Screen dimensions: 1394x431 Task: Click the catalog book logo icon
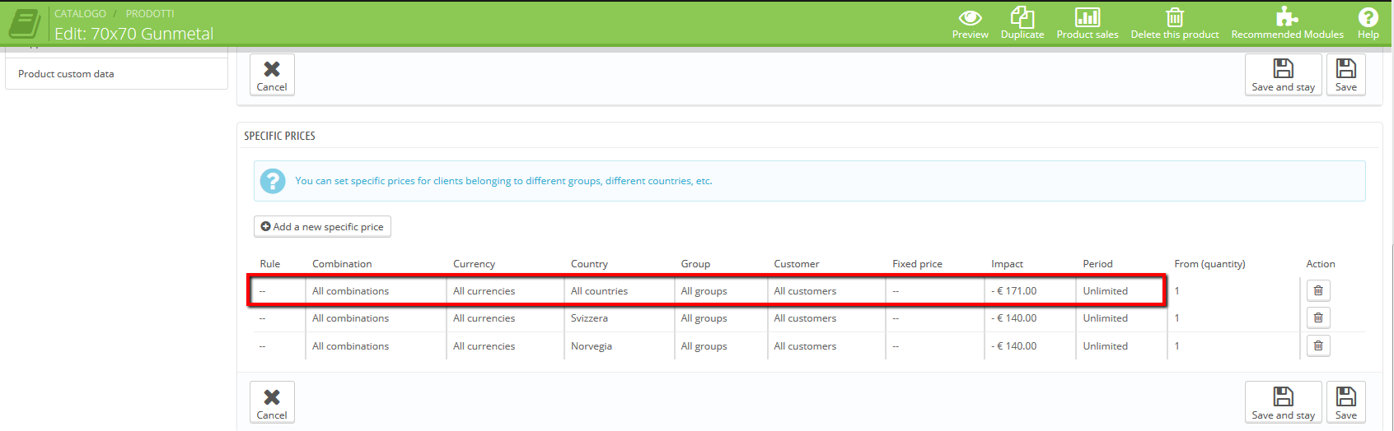(x=25, y=23)
